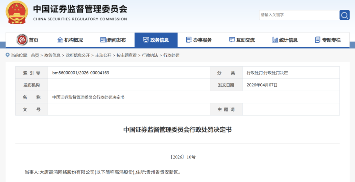Open the 专题专栏 tab
Viewport: 355px width, 182px height.
point(328,40)
